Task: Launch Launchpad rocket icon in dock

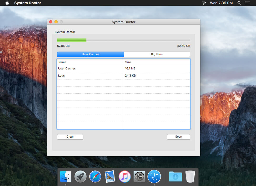Action: point(80,177)
